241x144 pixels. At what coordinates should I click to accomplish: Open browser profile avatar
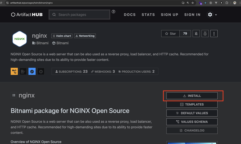pyautogui.click(x=235, y=3)
